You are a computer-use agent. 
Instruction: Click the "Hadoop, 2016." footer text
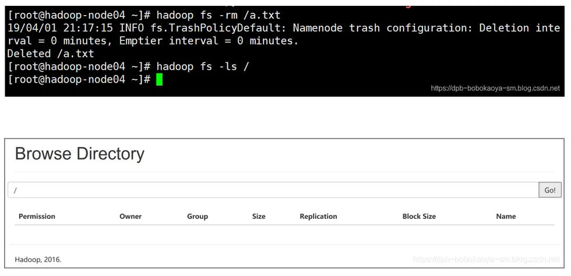38,259
